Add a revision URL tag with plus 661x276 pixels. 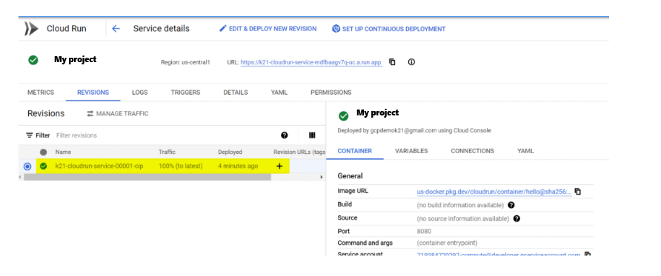pos(279,166)
